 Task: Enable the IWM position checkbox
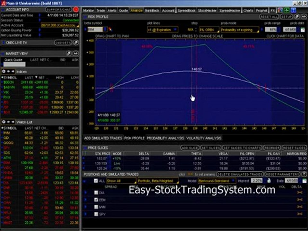coord(96,207)
